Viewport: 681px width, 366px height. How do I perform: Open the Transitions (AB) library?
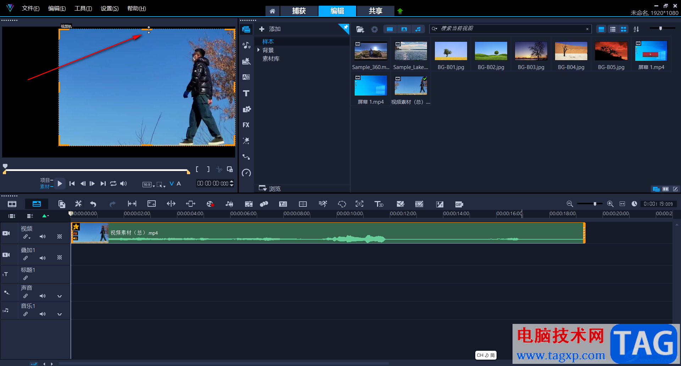click(246, 77)
